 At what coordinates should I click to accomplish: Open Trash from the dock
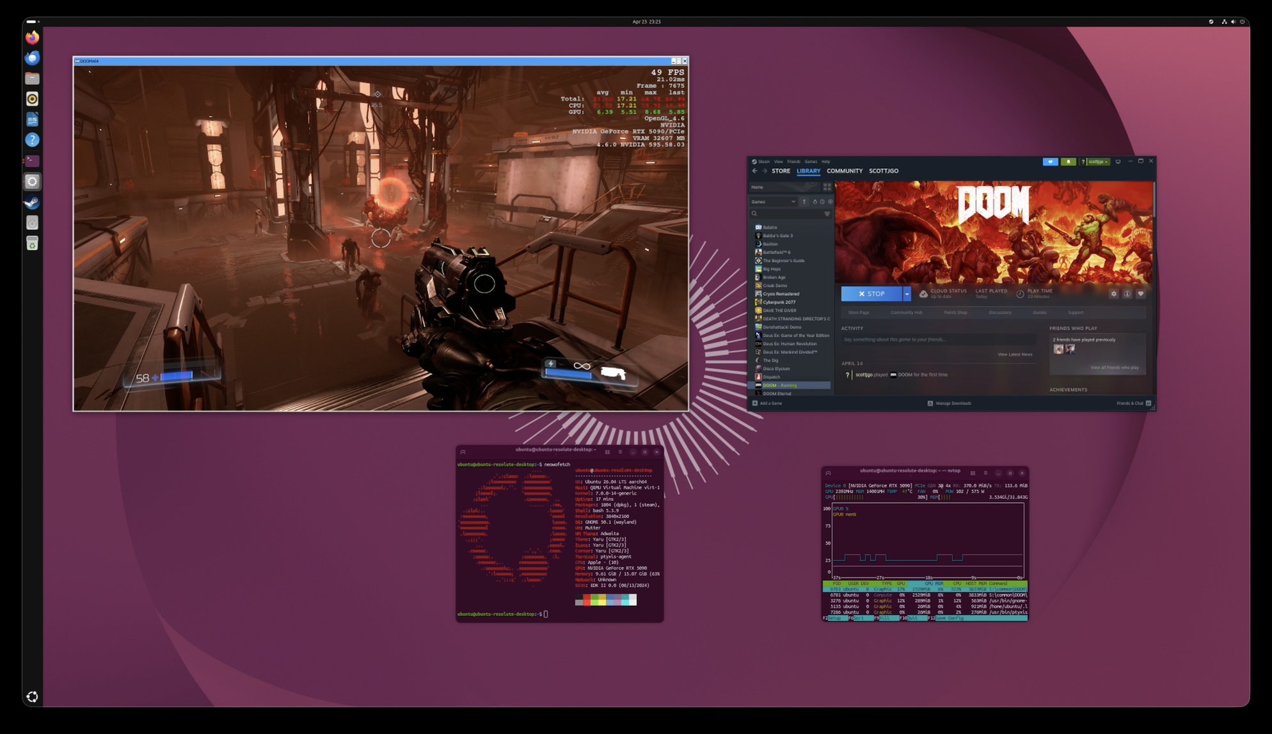pos(32,243)
